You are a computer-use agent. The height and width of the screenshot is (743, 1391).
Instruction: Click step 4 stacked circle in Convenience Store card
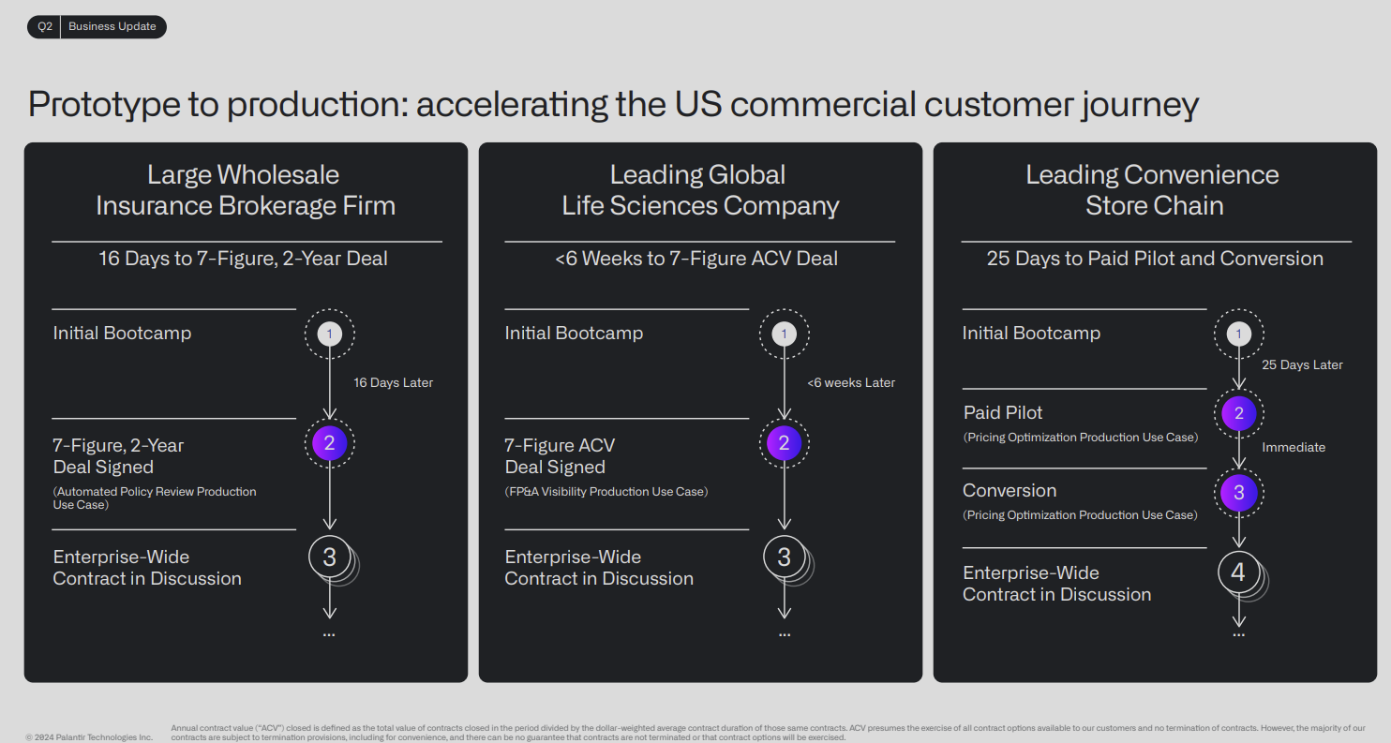coord(1238,572)
